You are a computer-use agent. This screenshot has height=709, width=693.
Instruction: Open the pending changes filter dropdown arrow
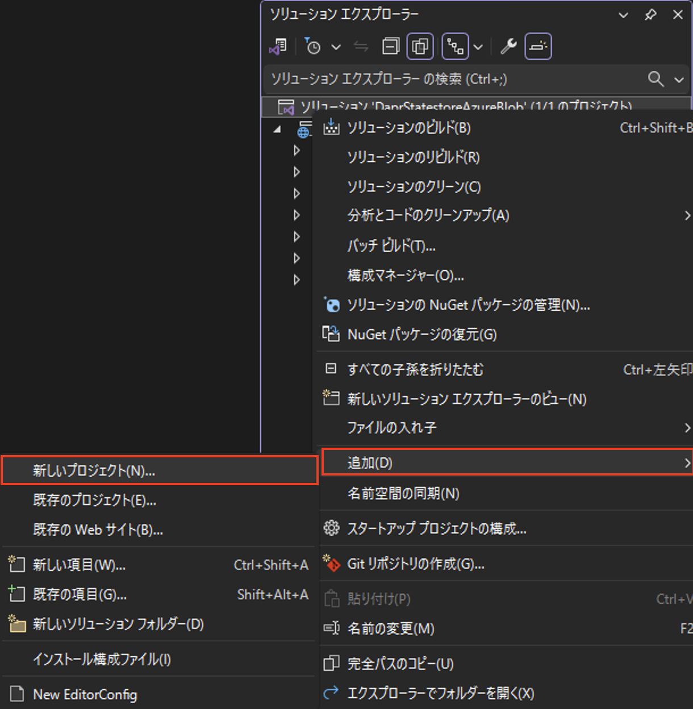point(336,47)
